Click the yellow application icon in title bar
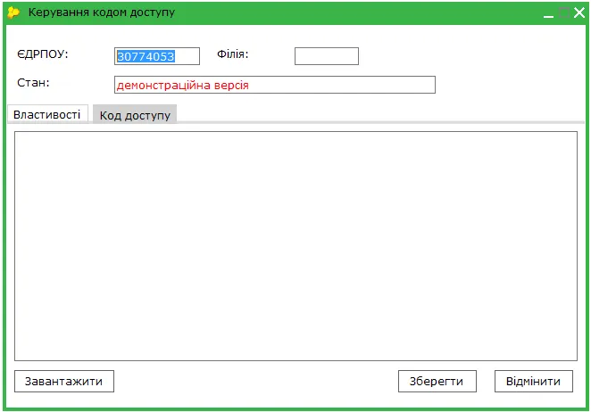The height and width of the screenshot is (412, 591). [x=13, y=12]
